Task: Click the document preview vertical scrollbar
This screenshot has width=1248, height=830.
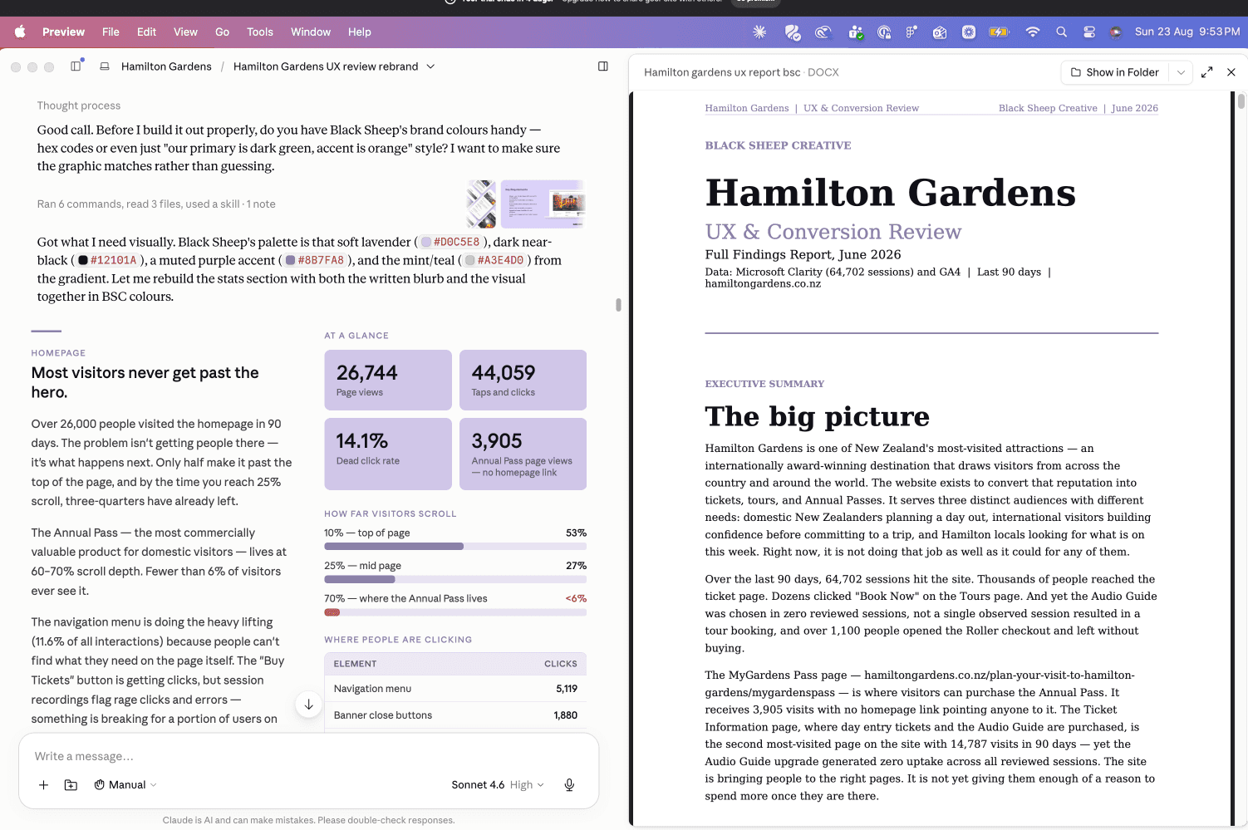Action: [x=1241, y=101]
